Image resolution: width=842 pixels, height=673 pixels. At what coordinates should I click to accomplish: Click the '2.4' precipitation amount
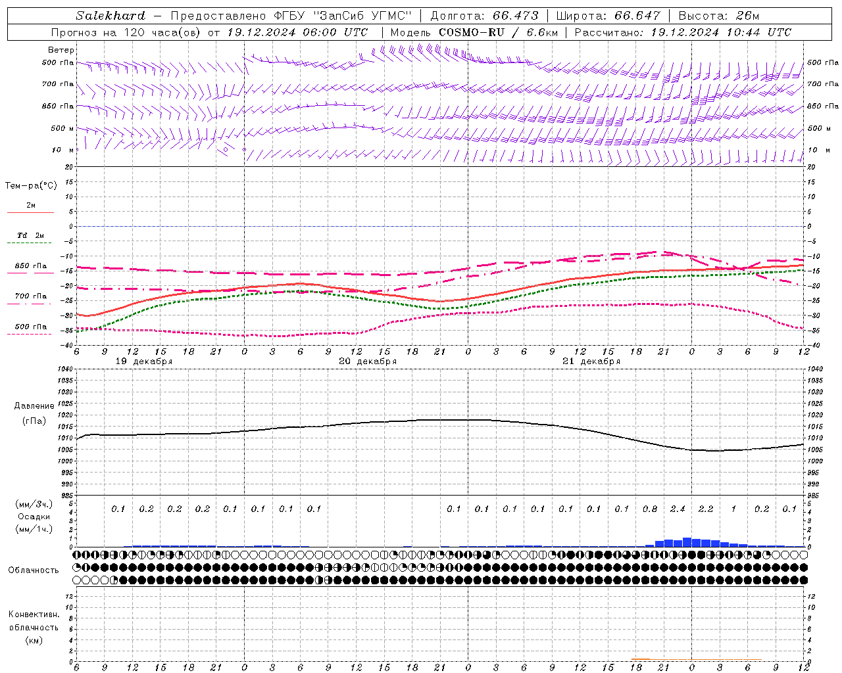pos(678,509)
